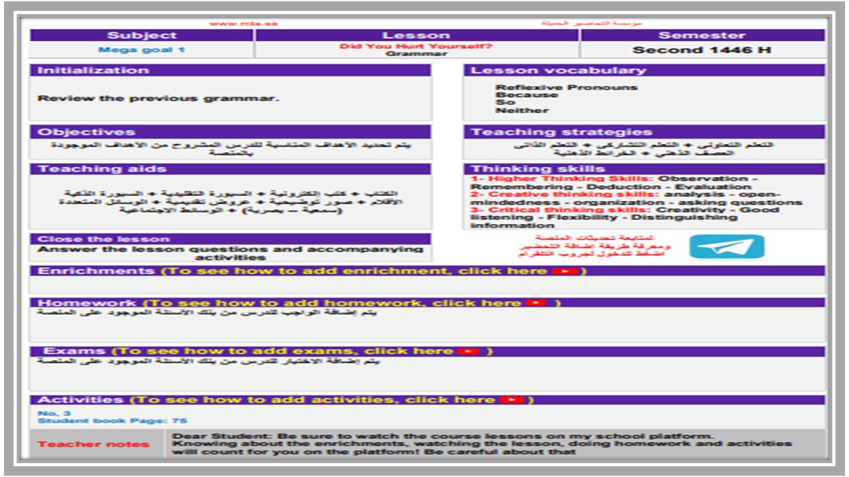Screen dimensions: 849x477
Task: Select the red label '2- Creative thinking skills:'
Action: 566,194
